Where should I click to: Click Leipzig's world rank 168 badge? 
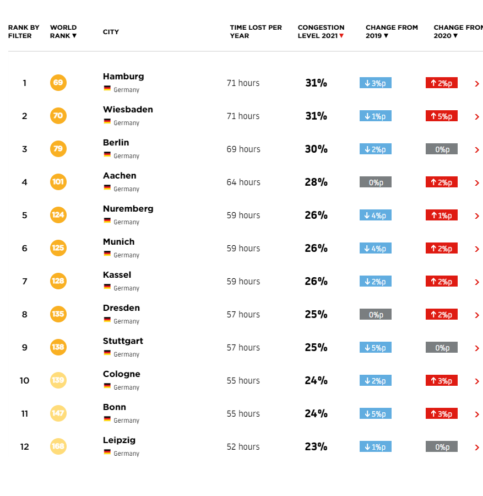click(x=58, y=447)
